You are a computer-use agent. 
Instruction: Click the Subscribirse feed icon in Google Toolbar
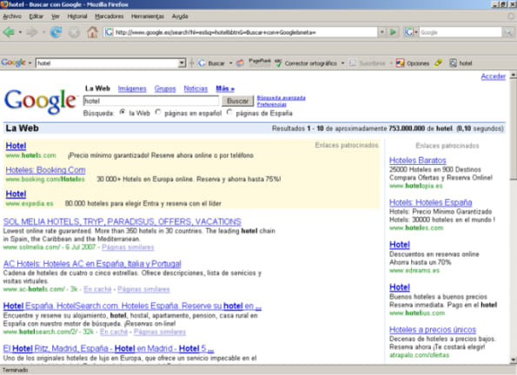pyautogui.click(x=353, y=63)
